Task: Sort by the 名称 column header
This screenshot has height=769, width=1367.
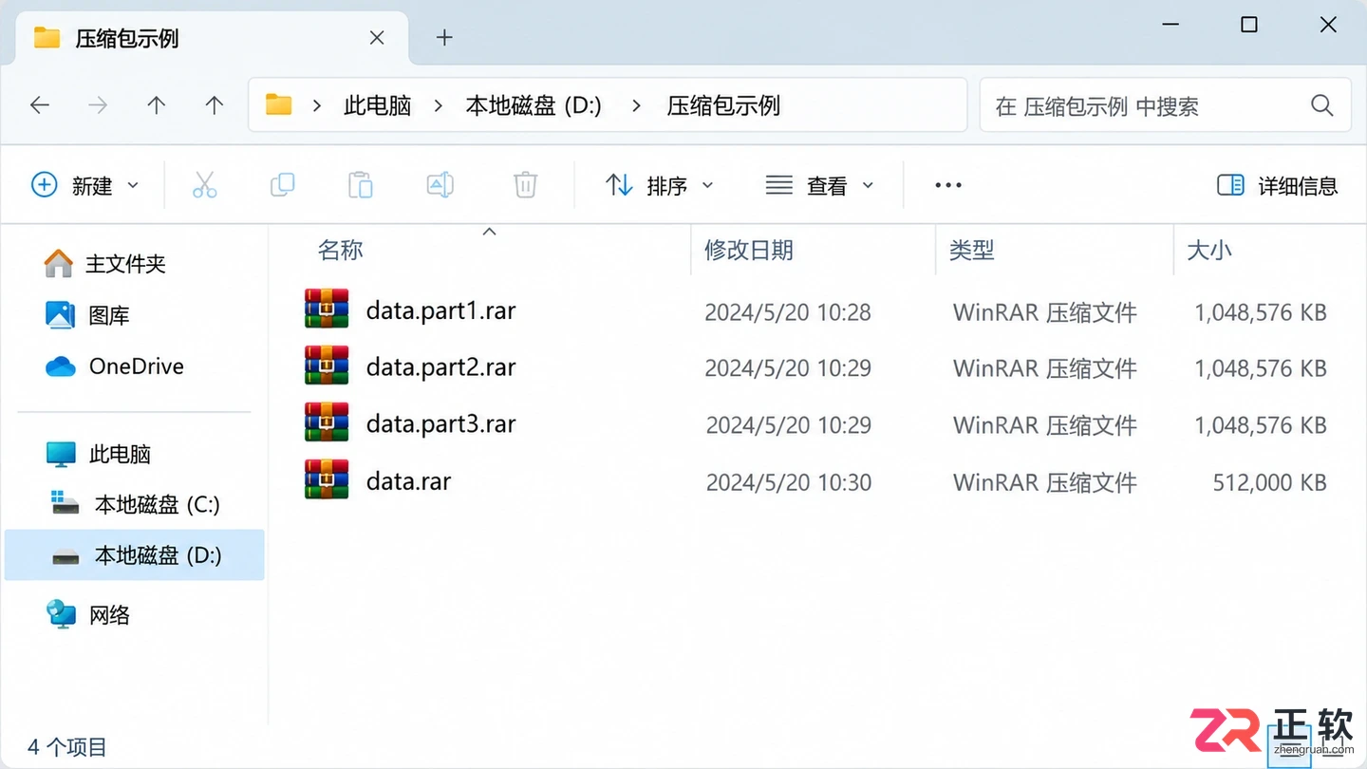Action: [340, 250]
